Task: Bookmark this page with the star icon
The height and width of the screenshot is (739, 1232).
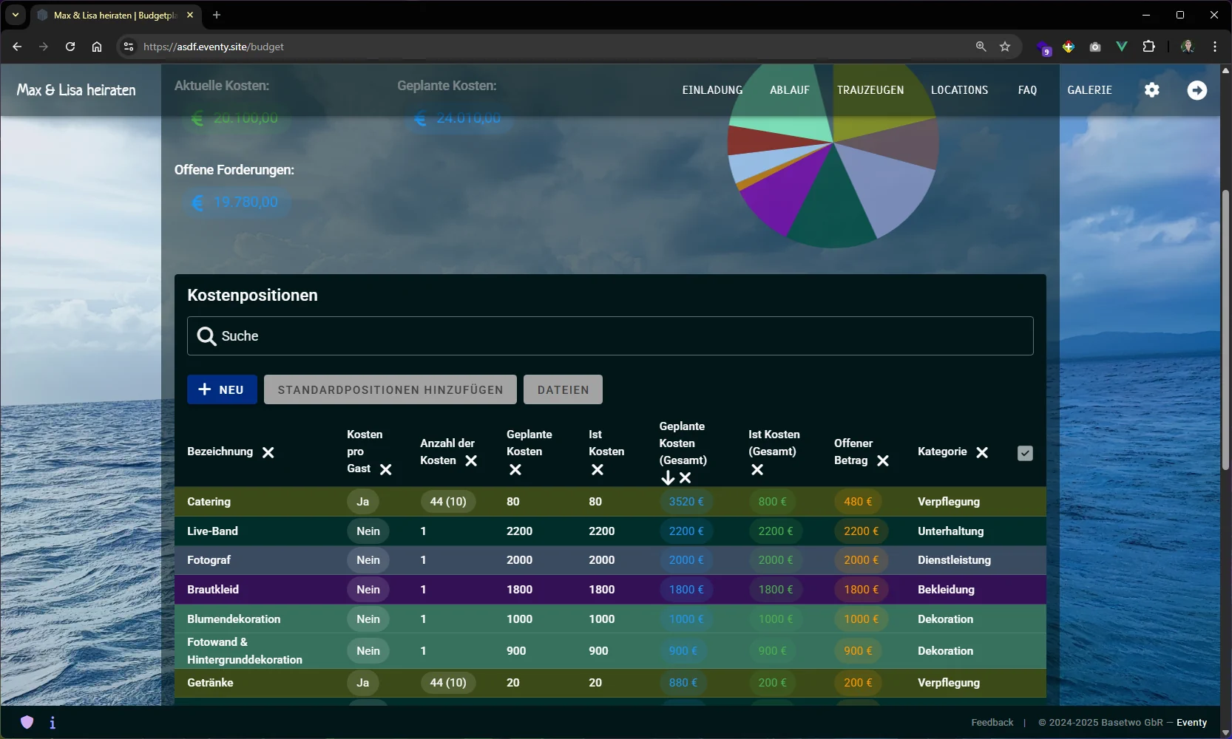Action: point(1005,47)
